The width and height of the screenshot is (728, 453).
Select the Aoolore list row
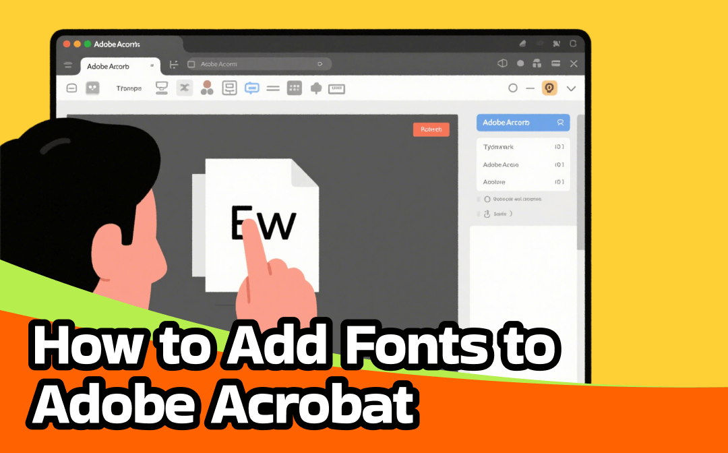pyautogui.click(x=523, y=182)
